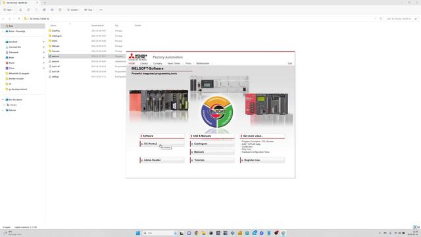Open Contact in autorun navigation bar
Viewport: 421px width, 237px height.
(x=144, y=63)
